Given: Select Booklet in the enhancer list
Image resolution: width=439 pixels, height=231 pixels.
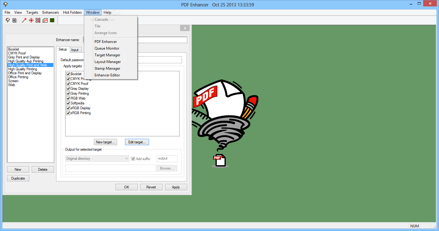Looking at the screenshot, I should click(30, 49).
